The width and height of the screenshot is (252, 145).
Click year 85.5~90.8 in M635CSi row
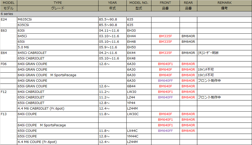click(108, 20)
